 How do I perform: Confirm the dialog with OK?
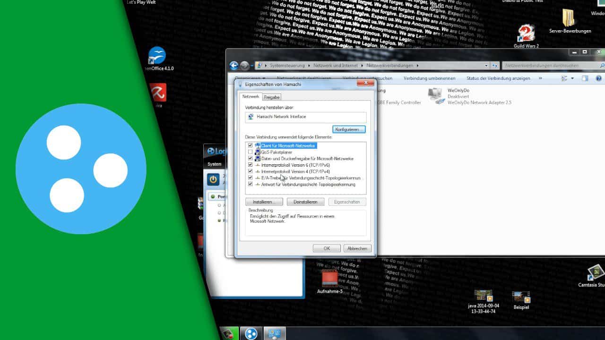(x=327, y=248)
